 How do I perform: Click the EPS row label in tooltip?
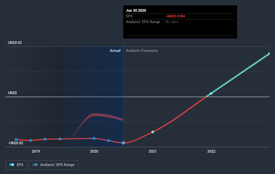pos(129,16)
